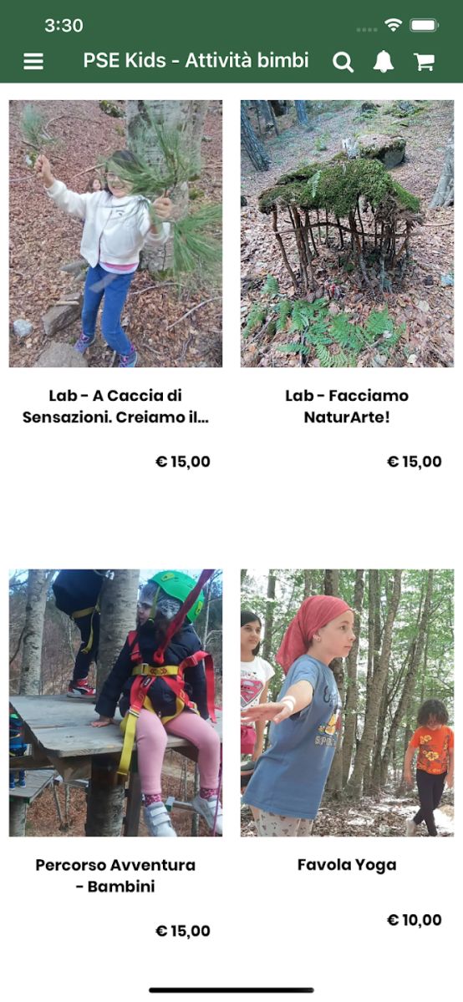The width and height of the screenshot is (463, 1002).
Task: Open notifications bell icon
Action: [x=384, y=62]
